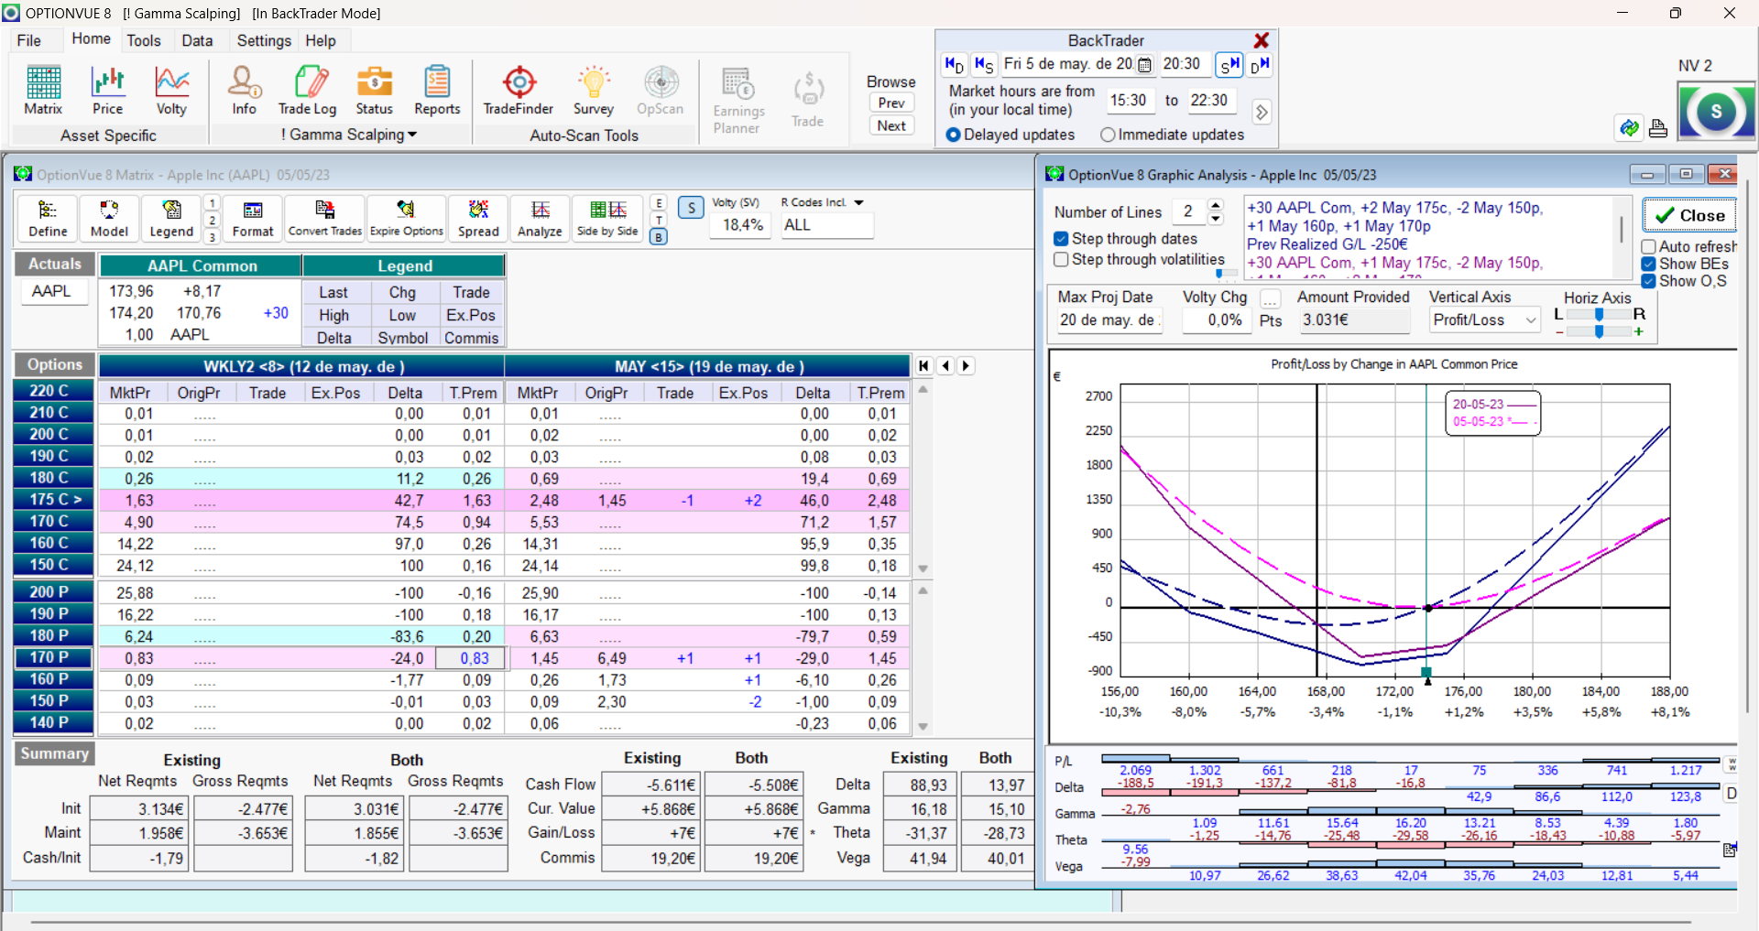Open the Data menu tab

click(x=197, y=40)
